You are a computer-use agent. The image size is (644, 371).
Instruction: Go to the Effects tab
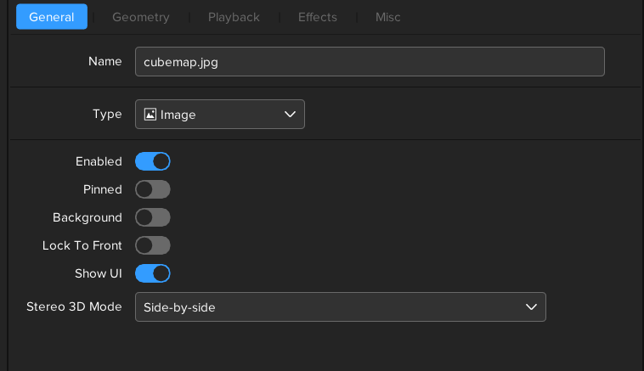point(317,17)
